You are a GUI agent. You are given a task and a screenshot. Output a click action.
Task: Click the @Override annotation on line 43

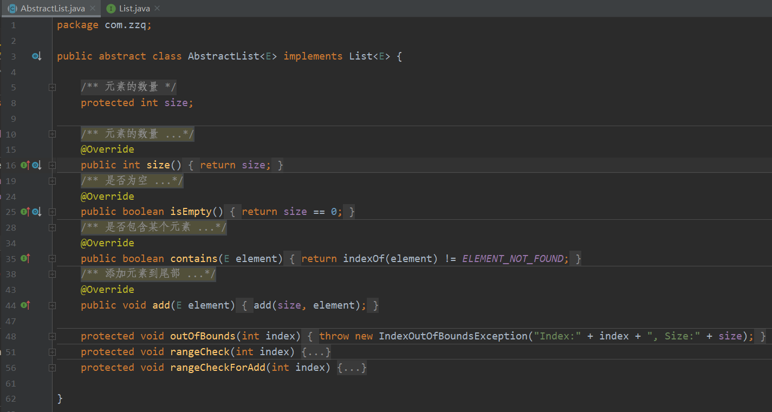[107, 290]
